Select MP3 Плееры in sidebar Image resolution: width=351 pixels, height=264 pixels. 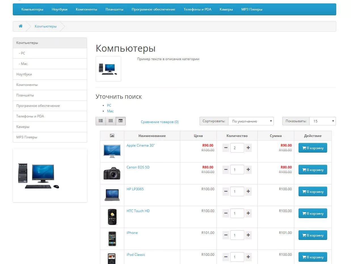[x=50, y=137]
